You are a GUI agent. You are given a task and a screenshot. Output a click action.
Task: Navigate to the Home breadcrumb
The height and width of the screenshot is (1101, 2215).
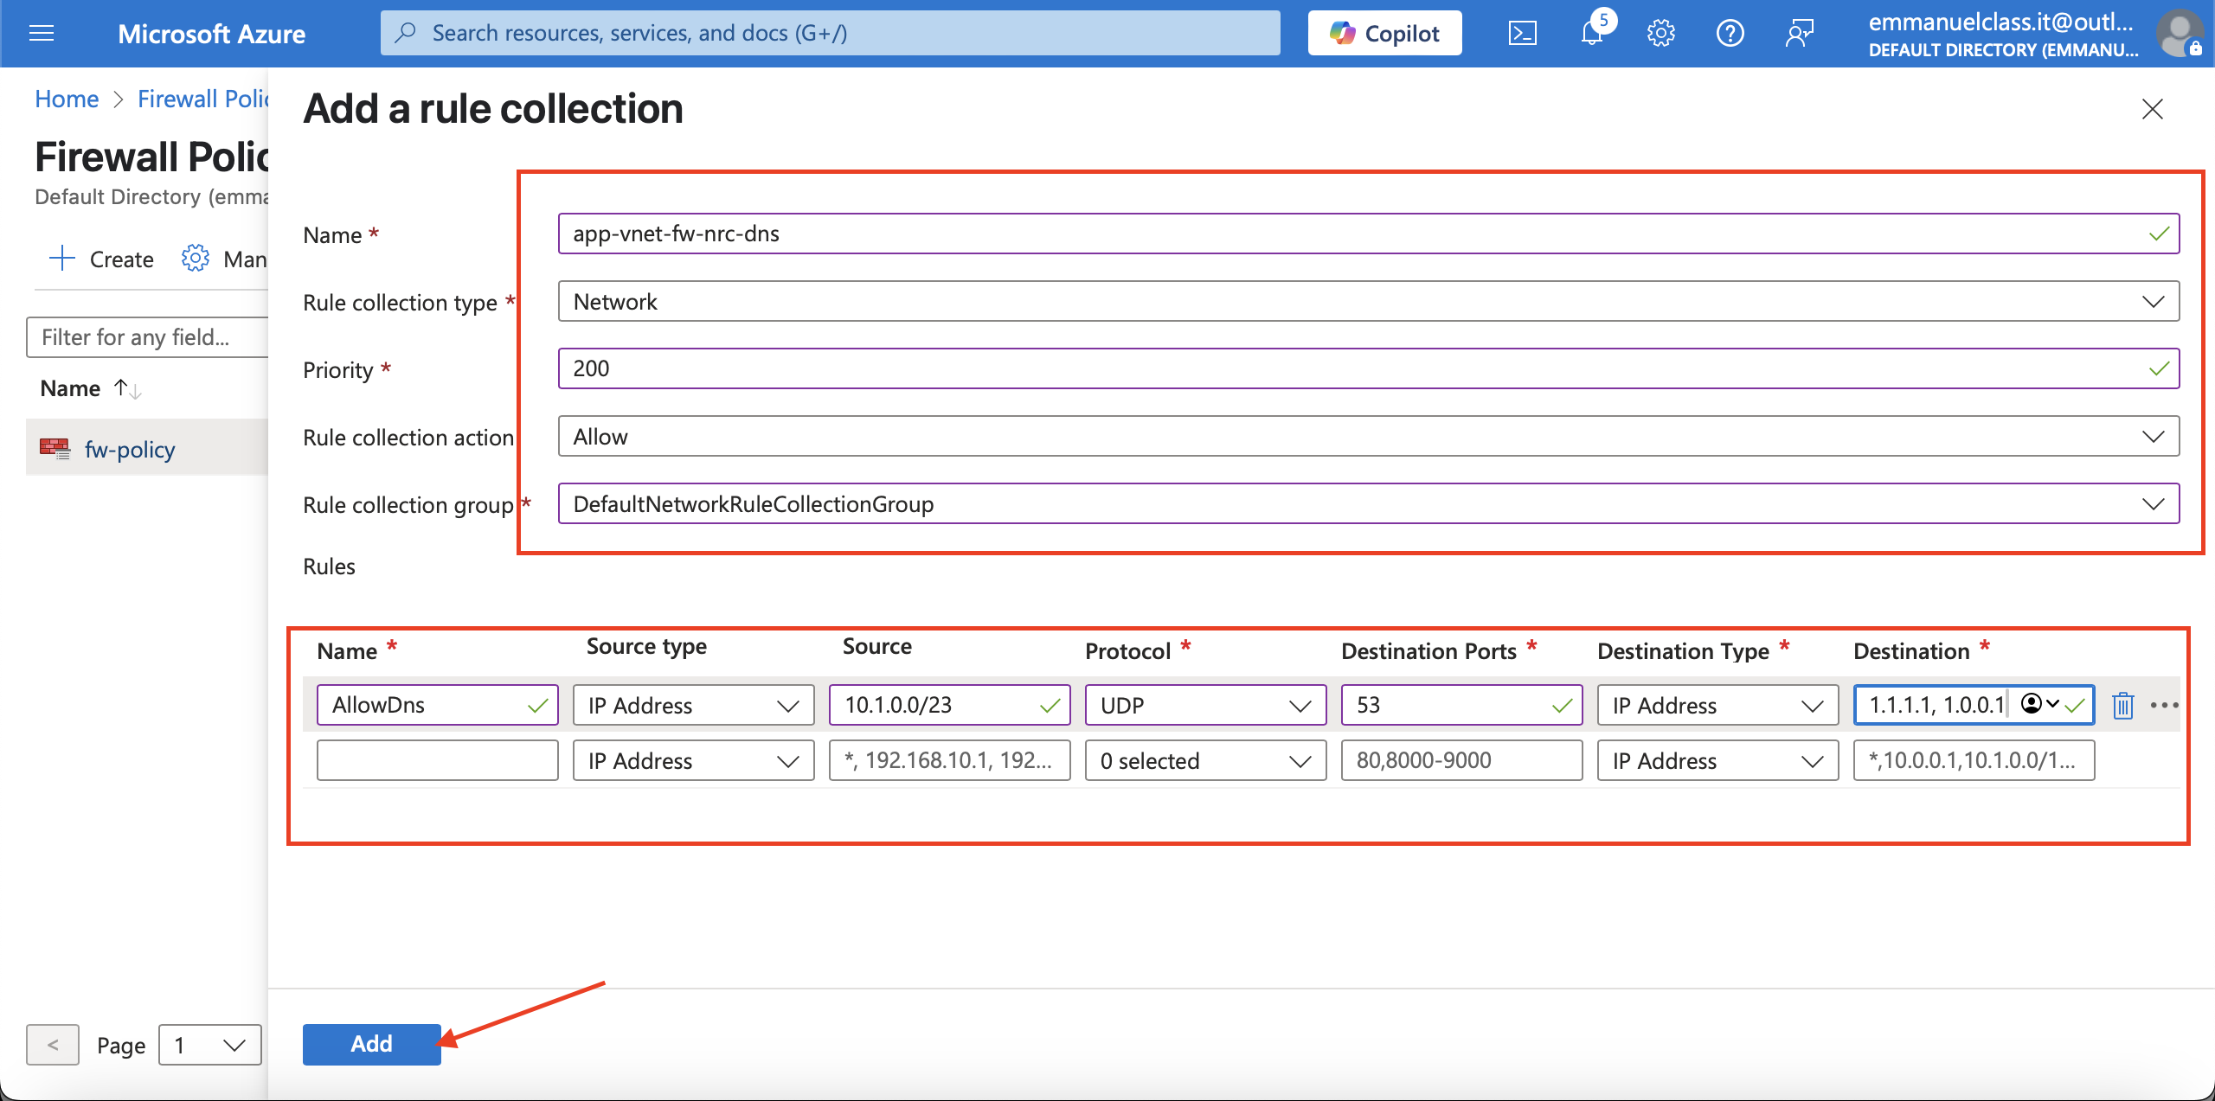pos(67,99)
